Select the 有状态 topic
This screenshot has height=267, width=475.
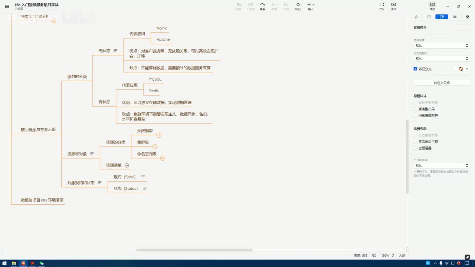[104, 102]
